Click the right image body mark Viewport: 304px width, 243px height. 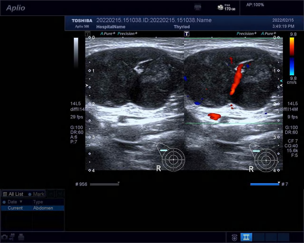(263, 158)
